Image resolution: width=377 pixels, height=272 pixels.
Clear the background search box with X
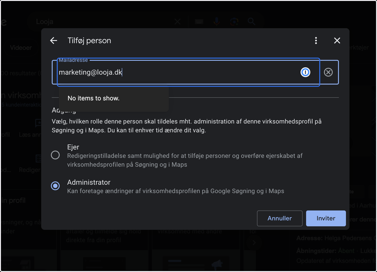(x=178, y=21)
